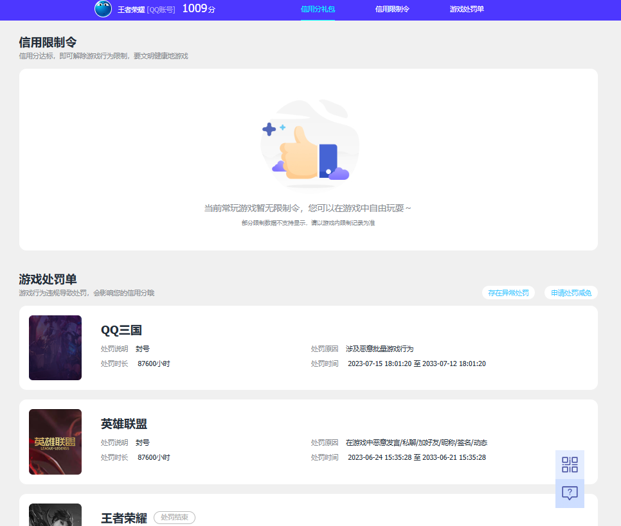The image size is (621, 526).
Task: Open the QQ三国 game cover thumbnail
Action: pos(55,347)
